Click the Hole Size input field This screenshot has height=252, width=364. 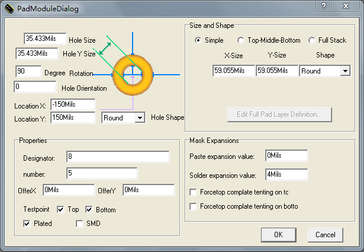pos(45,39)
